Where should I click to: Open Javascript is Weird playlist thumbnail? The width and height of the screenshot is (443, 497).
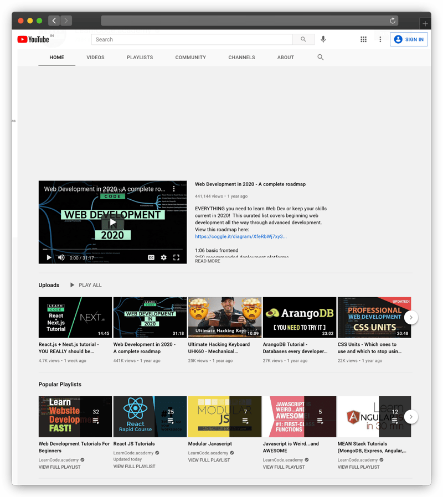coord(300,417)
